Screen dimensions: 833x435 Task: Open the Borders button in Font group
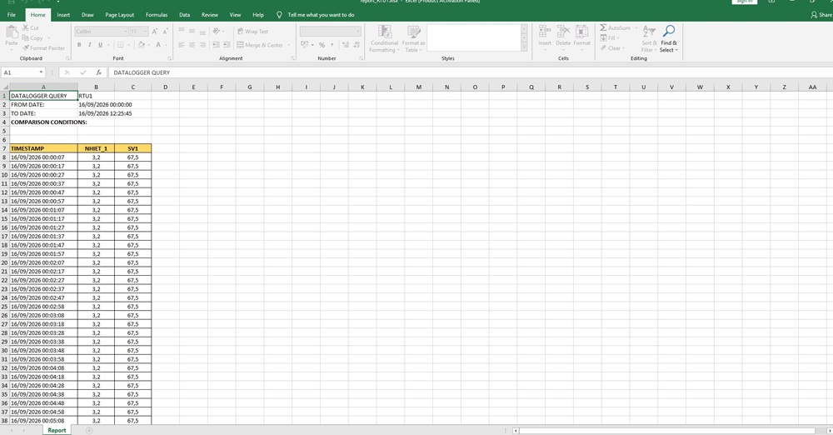121,45
